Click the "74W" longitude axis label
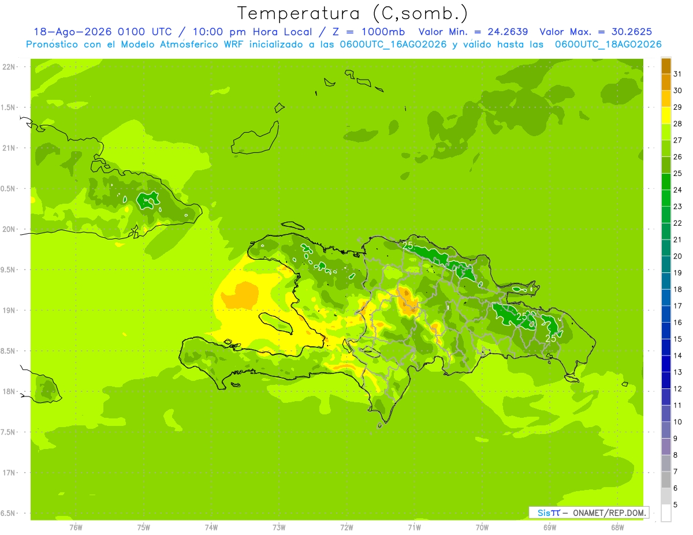Image resolution: width=693 pixels, height=535 pixels. [211, 527]
